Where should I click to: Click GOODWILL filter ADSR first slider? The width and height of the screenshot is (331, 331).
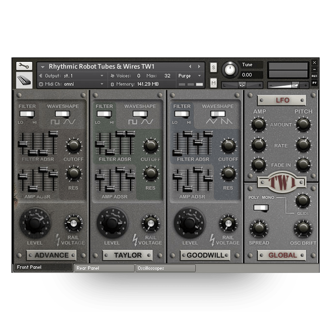[x=177, y=152]
